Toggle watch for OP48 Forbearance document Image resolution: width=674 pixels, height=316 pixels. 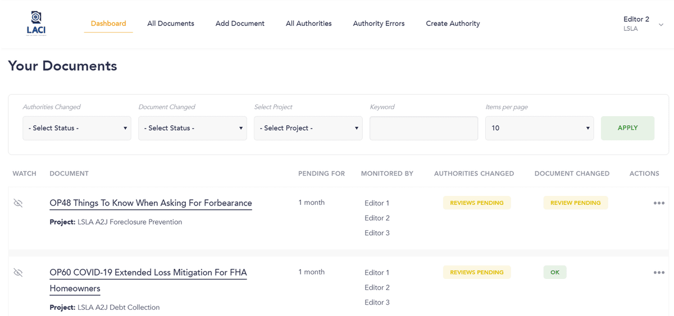click(18, 203)
